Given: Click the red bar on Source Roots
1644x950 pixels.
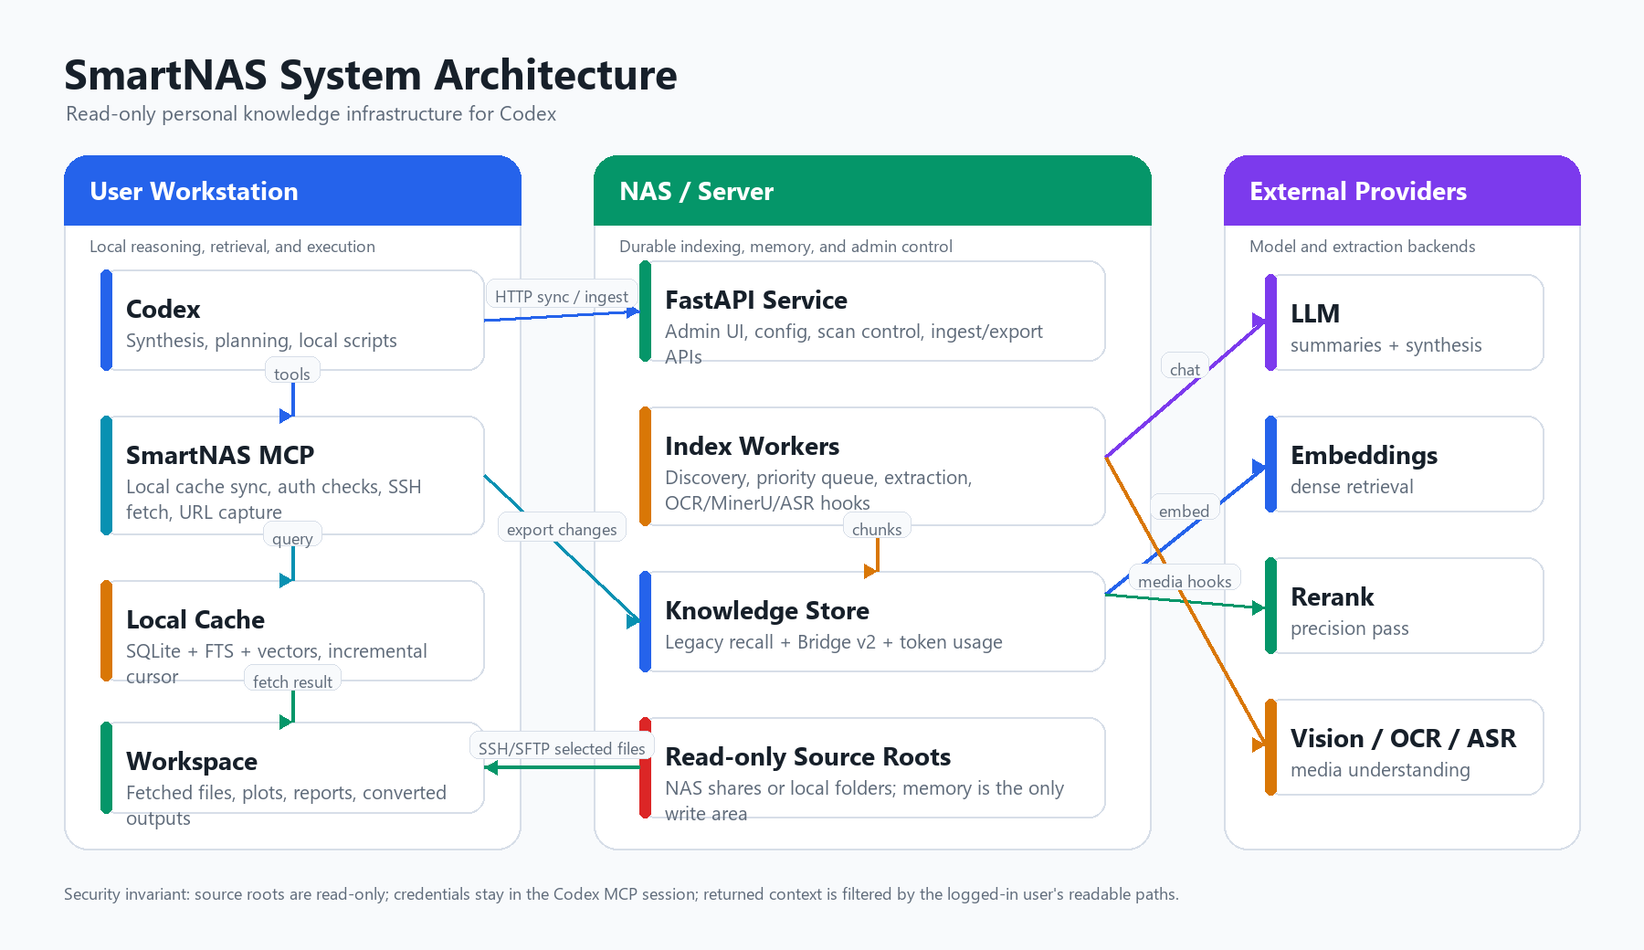Looking at the screenshot, I should click(x=645, y=767).
